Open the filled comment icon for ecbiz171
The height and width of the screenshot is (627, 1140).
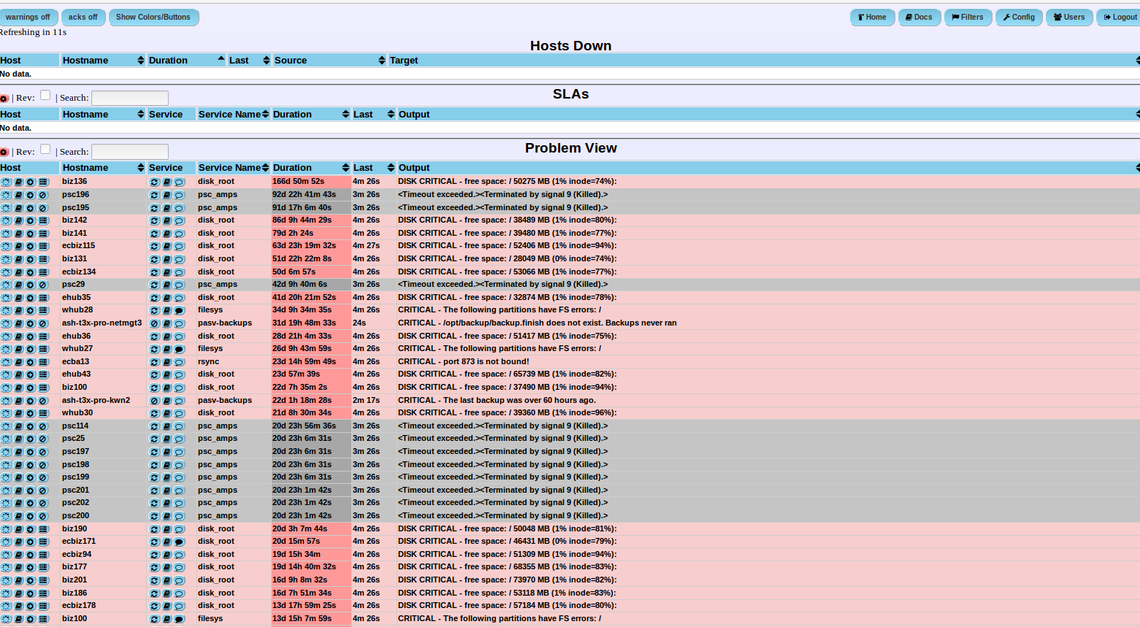tap(179, 542)
